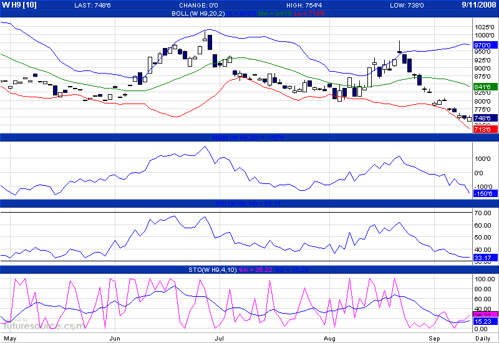Viewport: 499px width, 343px height.
Task: Select the MOM (W H9,20) study header
Action: point(248,138)
